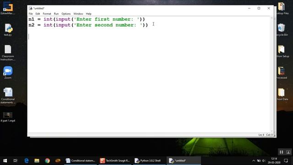Select Desktop Files folder icon
This screenshot has width=293, height=165.
pos(282,8)
